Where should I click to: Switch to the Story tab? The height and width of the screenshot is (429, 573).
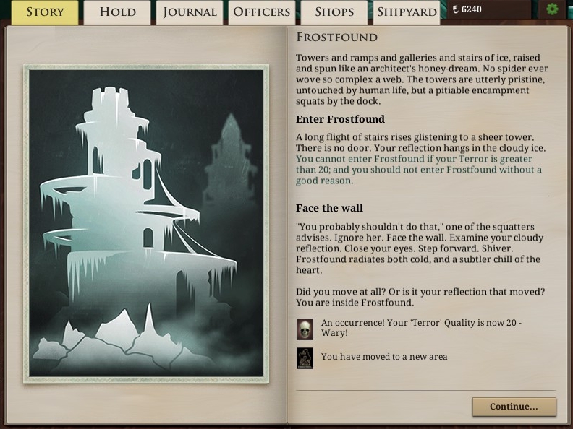[x=45, y=12]
